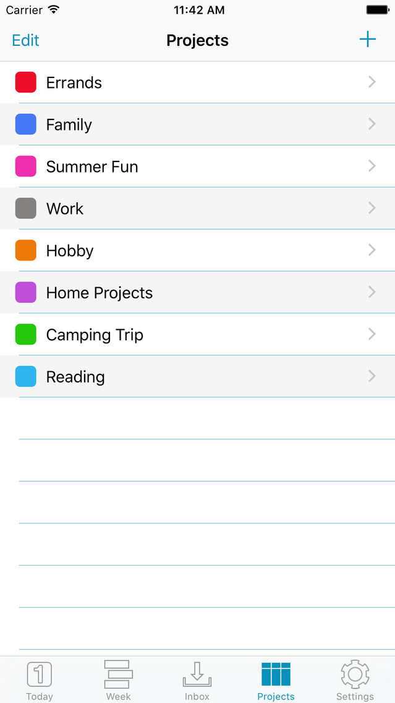Tap the gray Work project icon
The height and width of the screenshot is (703, 395).
point(25,209)
